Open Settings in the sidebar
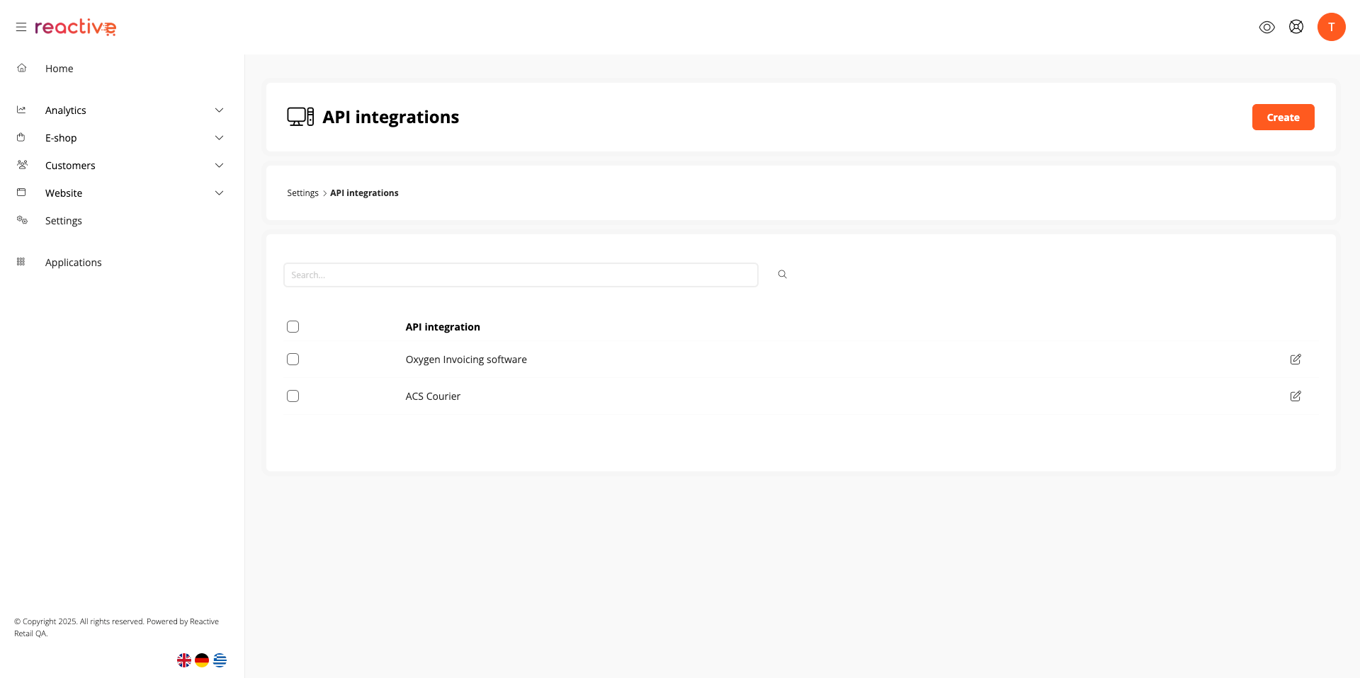 [x=64, y=221]
